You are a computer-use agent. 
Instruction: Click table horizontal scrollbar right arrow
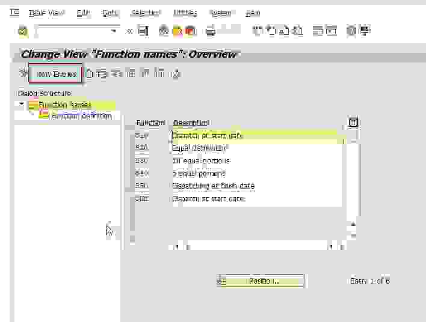point(342,247)
